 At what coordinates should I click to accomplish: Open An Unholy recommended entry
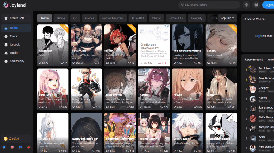259,70
